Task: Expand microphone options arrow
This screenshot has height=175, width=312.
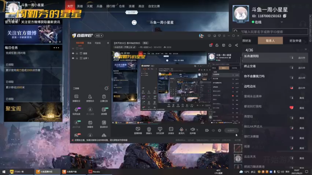Action: coord(186,130)
